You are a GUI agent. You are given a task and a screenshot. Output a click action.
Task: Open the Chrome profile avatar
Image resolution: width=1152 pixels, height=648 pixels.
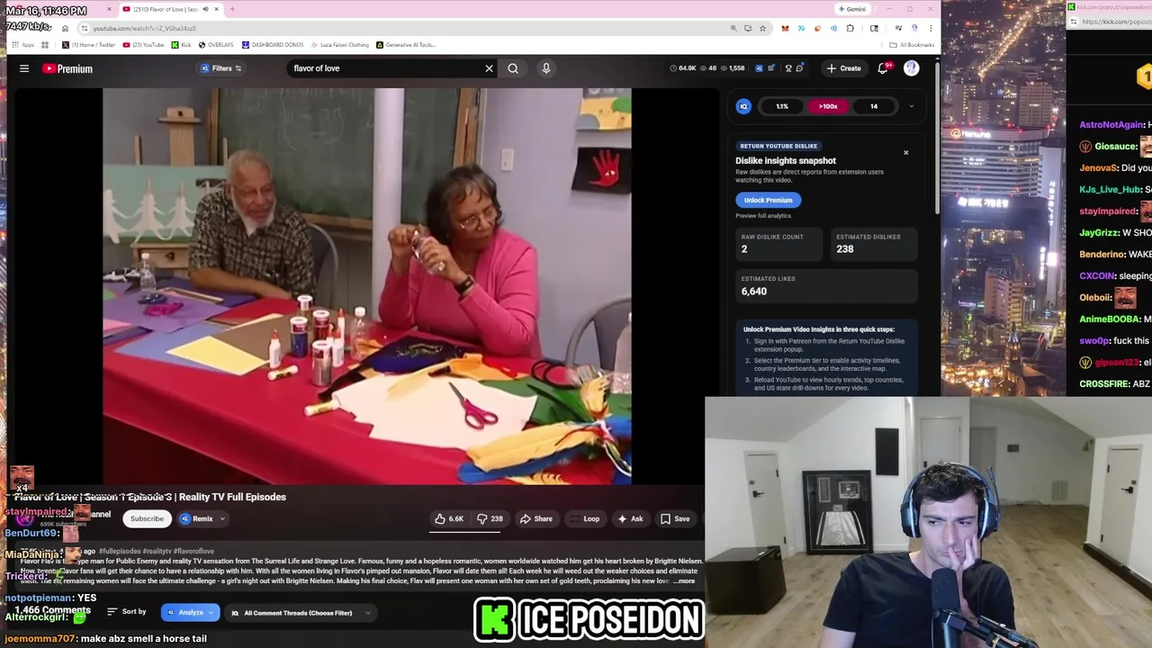[914, 28]
